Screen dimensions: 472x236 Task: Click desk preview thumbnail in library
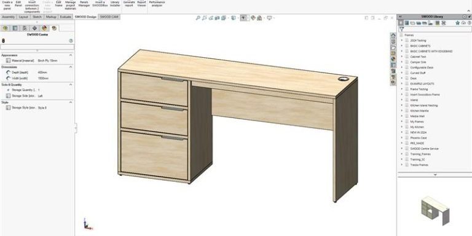(435, 210)
